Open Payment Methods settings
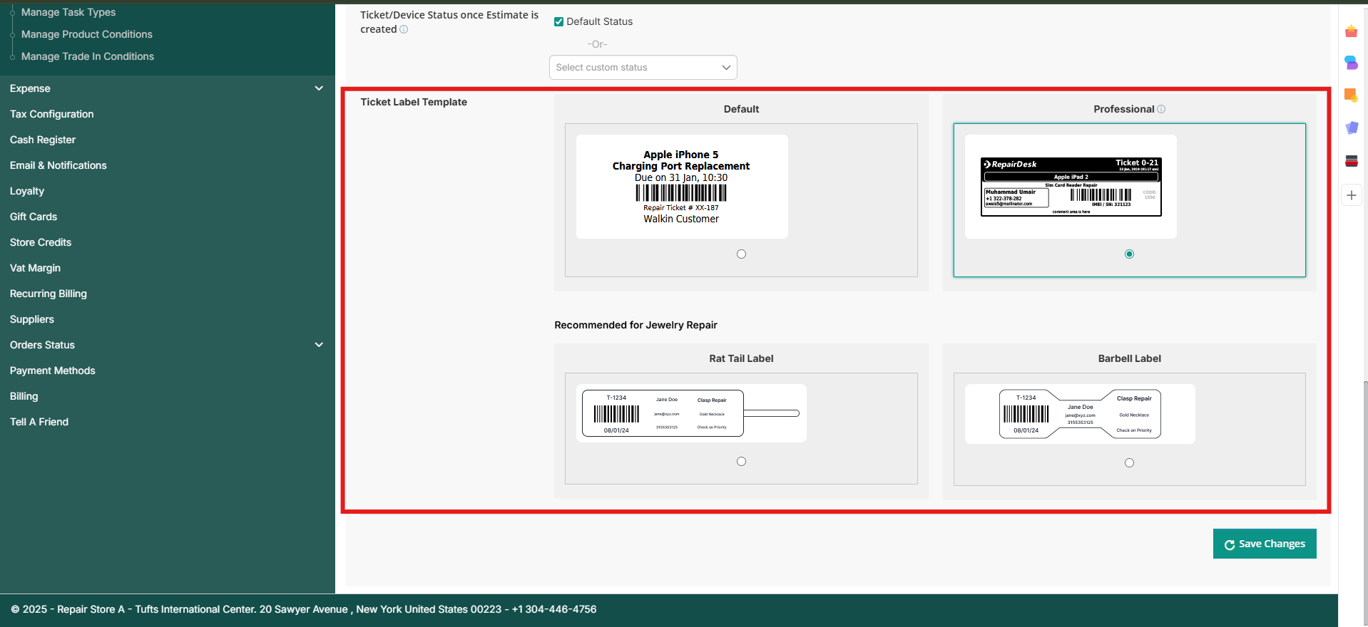 (53, 370)
